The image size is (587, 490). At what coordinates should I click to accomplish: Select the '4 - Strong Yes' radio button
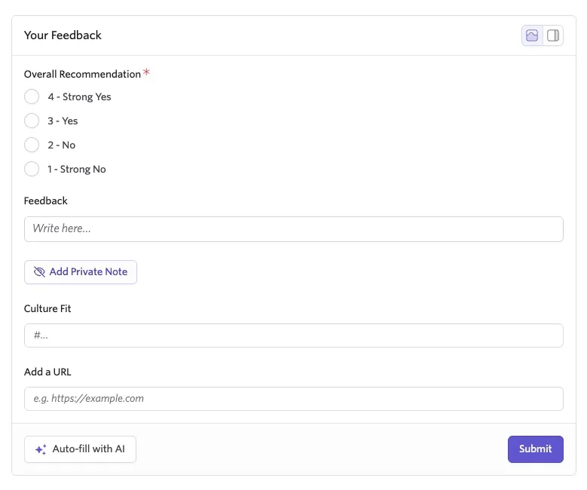(32, 96)
